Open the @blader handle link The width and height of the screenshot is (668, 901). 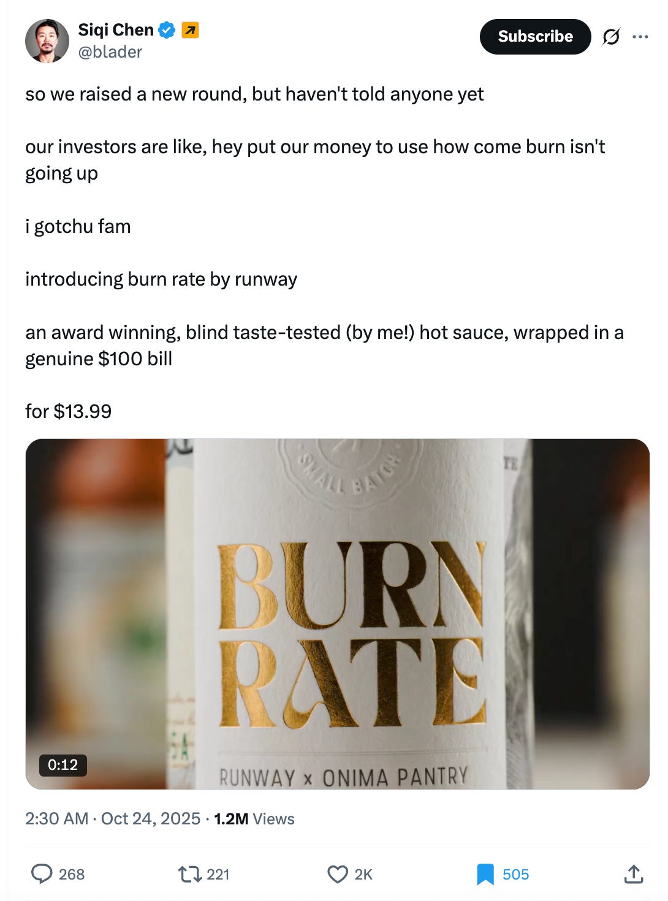click(110, 52)
